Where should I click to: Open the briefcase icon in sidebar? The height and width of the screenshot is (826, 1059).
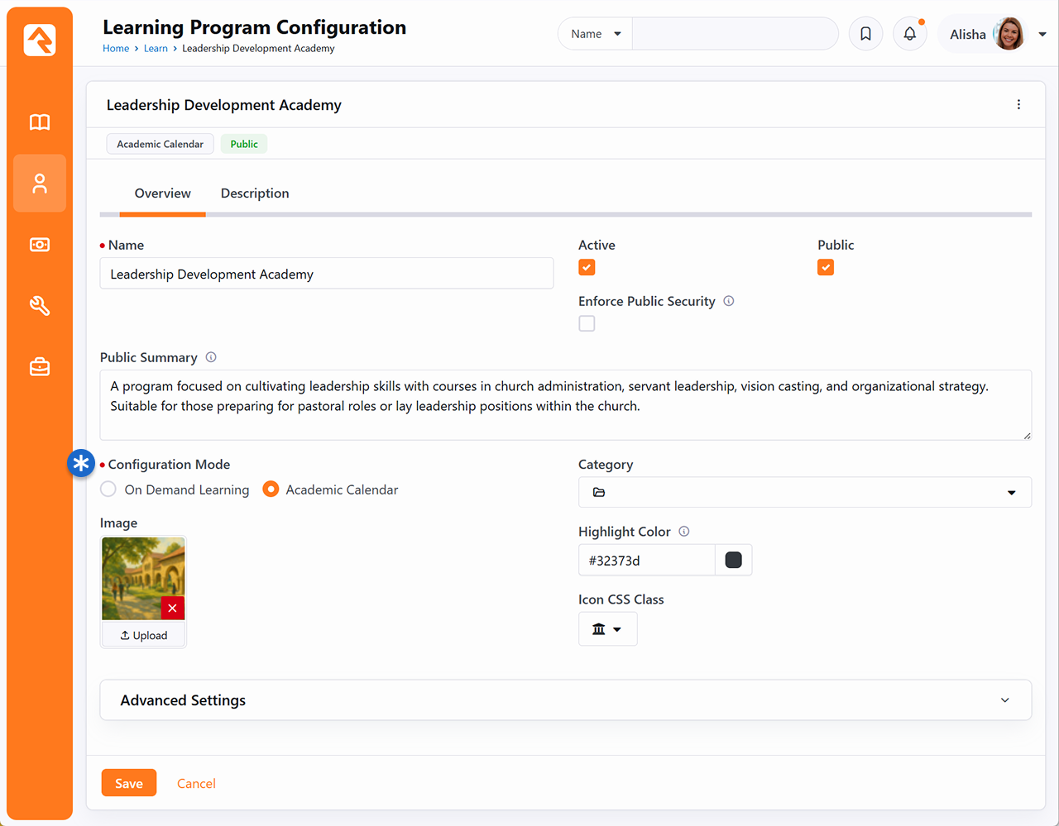click(40, 366)
